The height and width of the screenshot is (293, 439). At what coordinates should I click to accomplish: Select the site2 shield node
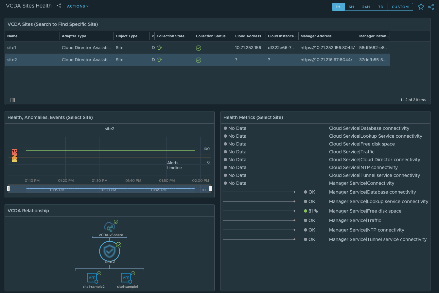(110, 251)
